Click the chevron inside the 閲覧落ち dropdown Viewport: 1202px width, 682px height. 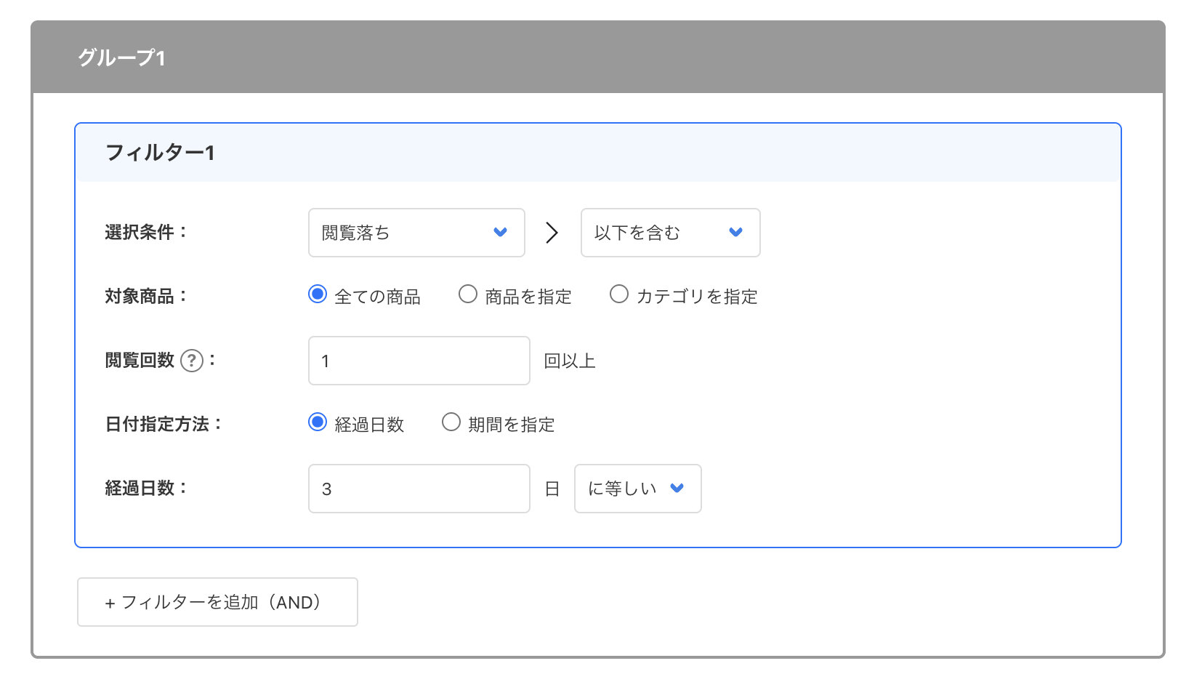[x=499, y=233]
